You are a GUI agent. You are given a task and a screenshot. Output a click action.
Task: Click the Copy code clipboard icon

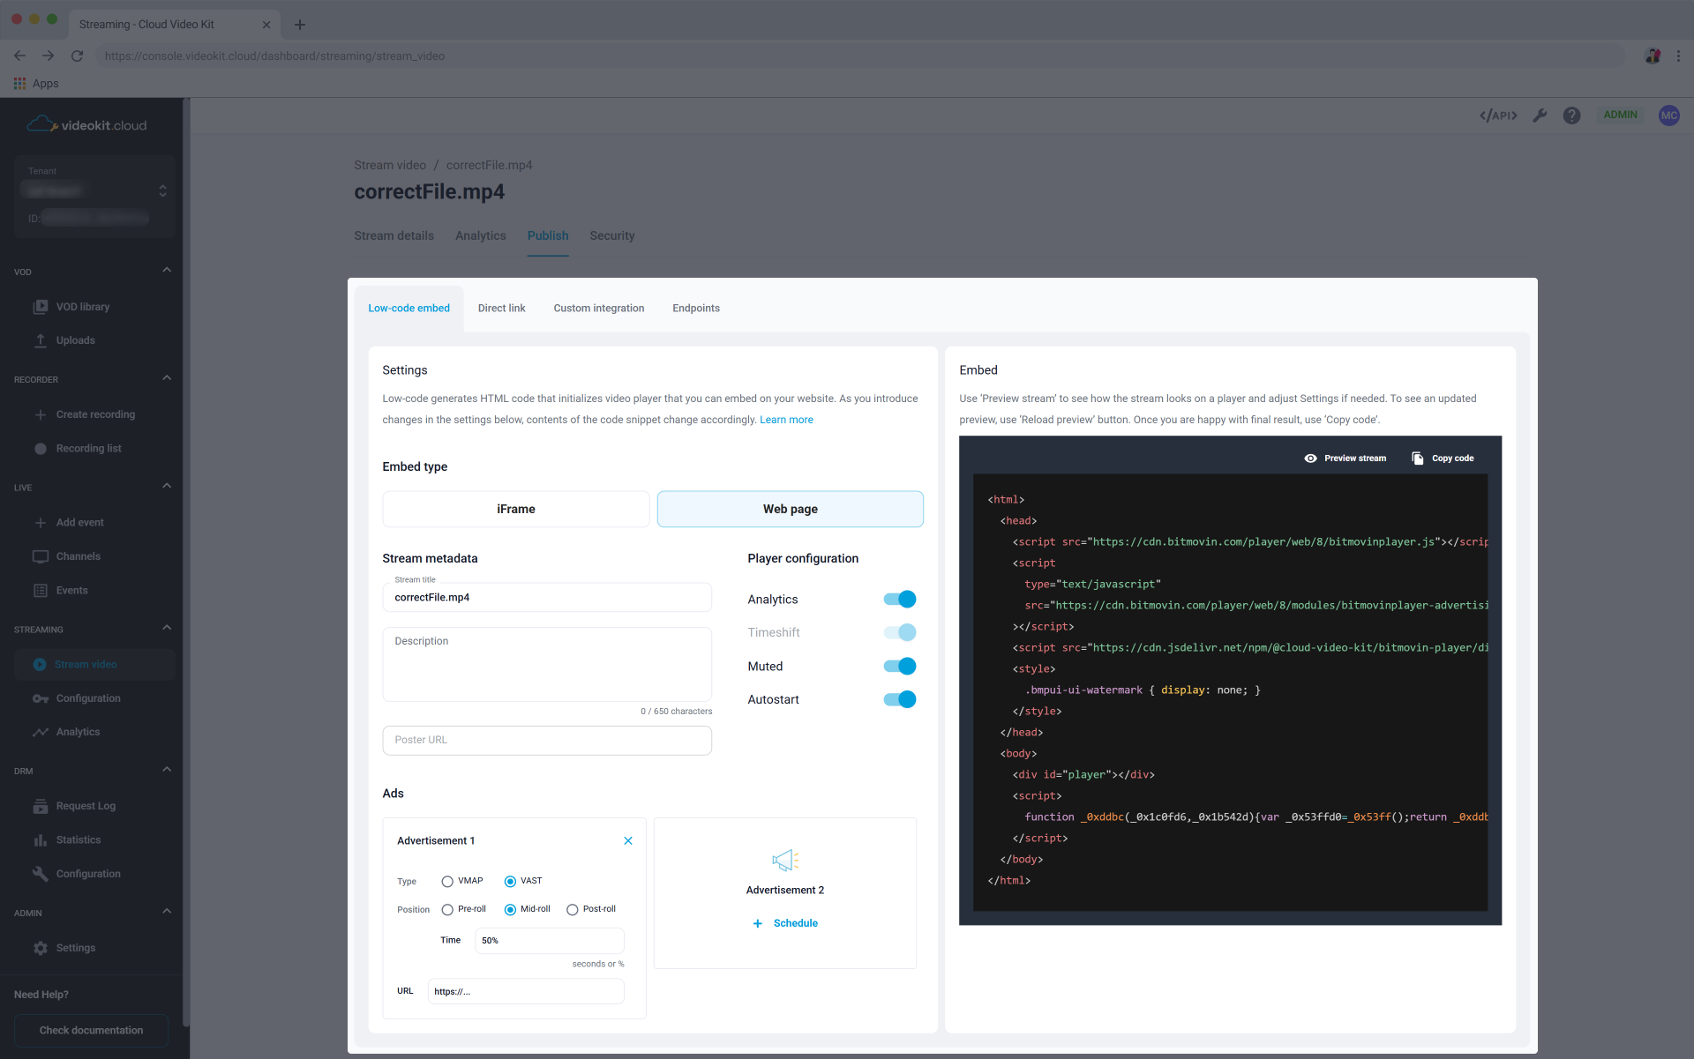click(1417, 459)
